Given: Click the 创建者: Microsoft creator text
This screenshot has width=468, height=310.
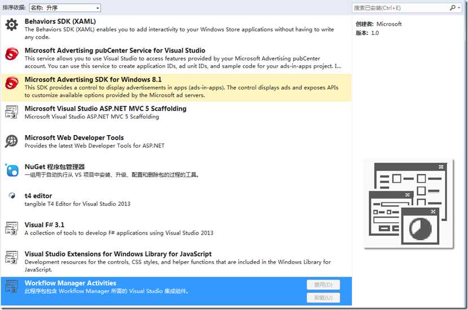Looking at the screenshot, I should point(378,24).
